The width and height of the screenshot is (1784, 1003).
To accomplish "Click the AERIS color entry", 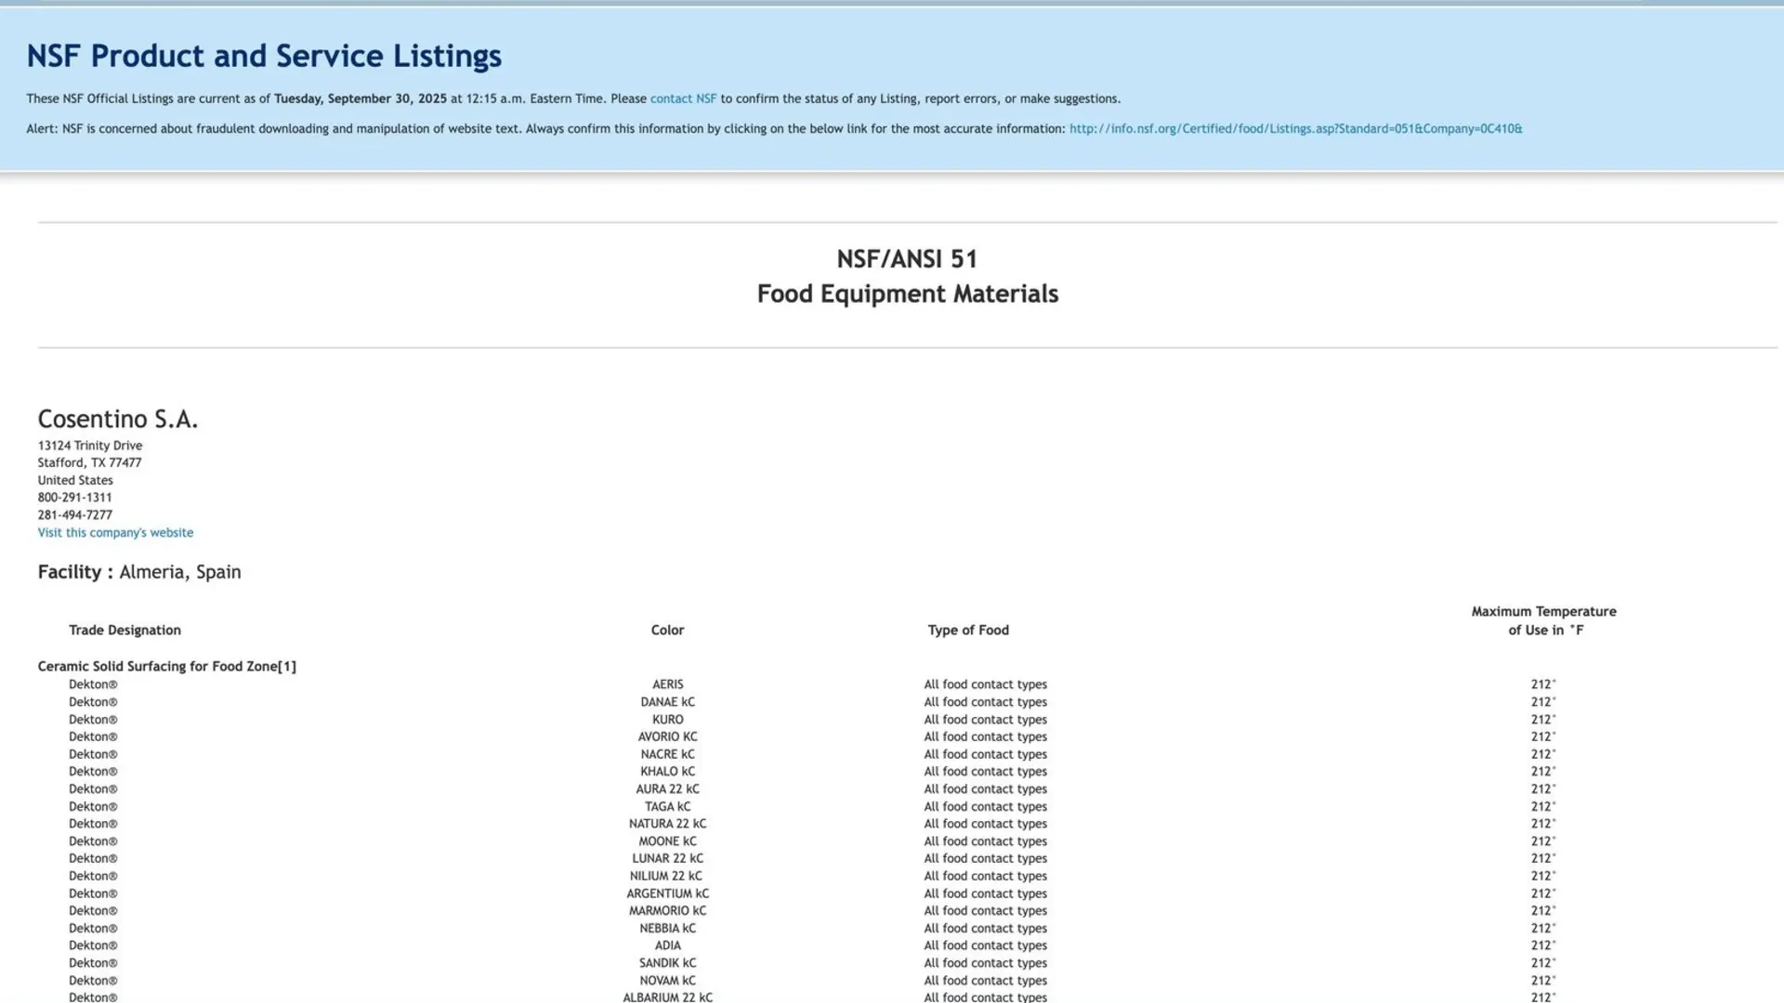I will (667, 684).
